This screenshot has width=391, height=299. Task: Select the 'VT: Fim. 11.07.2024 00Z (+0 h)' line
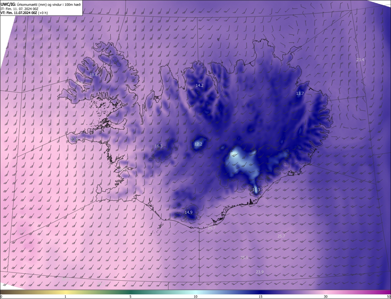[24, 13]
